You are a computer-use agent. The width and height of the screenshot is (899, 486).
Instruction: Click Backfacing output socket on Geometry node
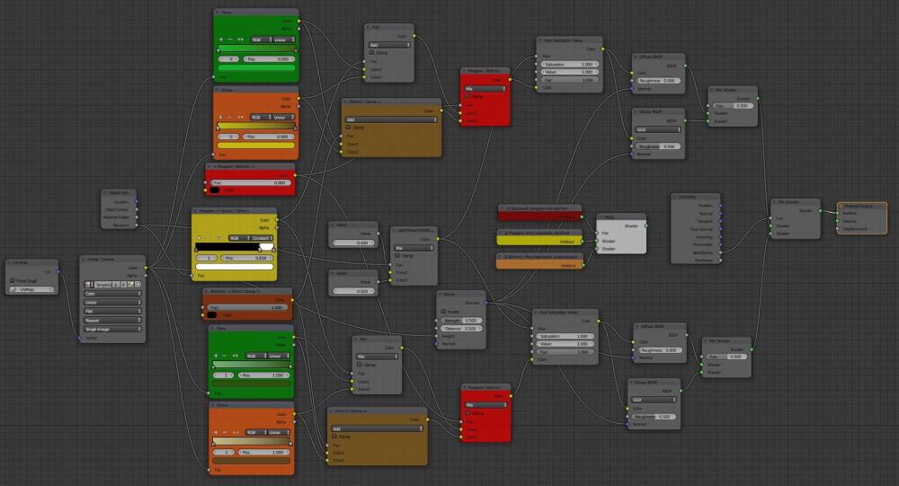[x=721, y=252]
